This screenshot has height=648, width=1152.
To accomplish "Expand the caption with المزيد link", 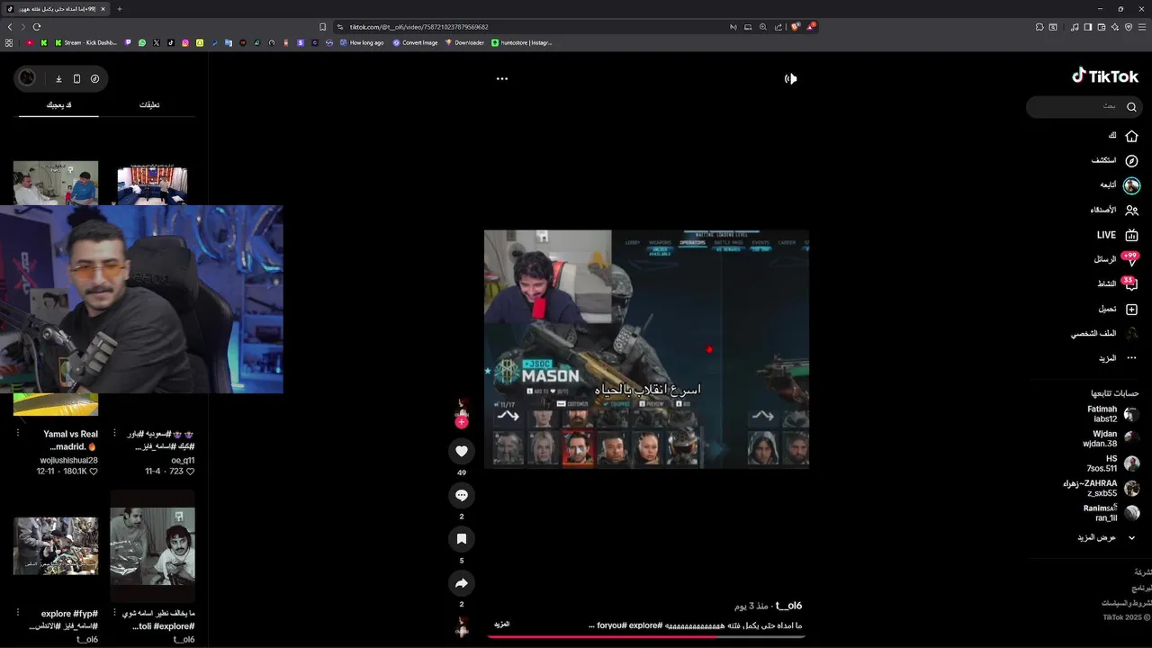I will 502,624.
